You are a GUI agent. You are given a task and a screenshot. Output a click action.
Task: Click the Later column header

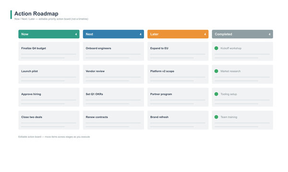tap(178, 34)
